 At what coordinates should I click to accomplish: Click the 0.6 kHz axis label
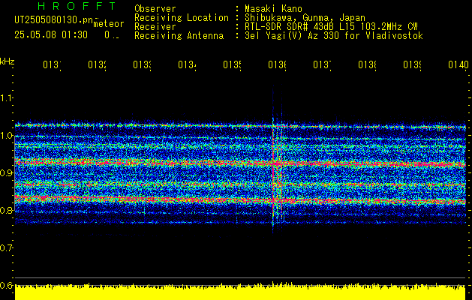click(6, 285)
